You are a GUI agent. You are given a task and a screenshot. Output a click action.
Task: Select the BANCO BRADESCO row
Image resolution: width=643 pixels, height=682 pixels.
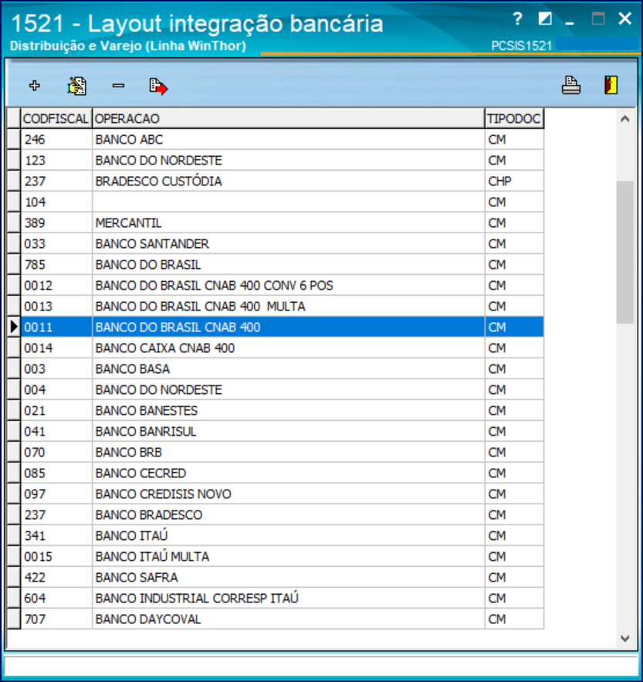[x=283, y=515]
